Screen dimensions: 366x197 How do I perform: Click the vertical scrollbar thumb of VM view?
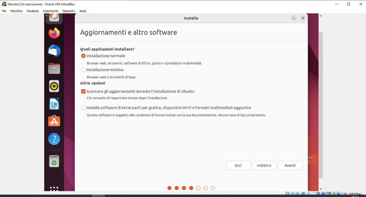[x=321, y=105]
